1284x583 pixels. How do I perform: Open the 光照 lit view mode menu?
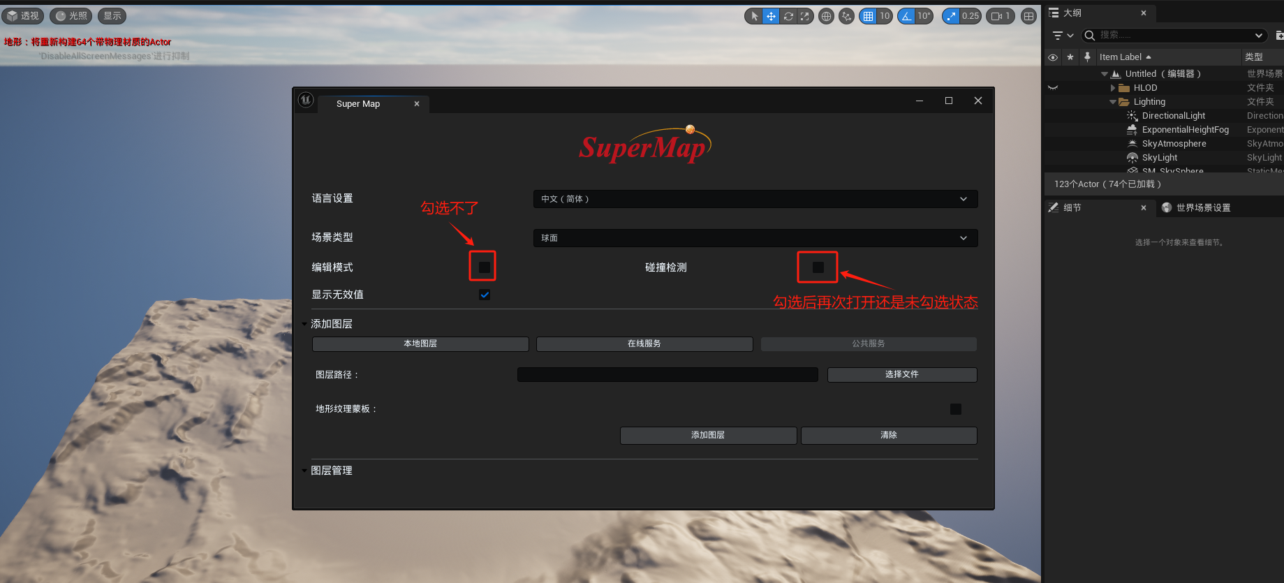pos(71,15)
